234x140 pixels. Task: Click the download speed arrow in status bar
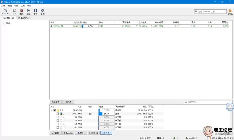pyautogui.click(x=187, y=138)
